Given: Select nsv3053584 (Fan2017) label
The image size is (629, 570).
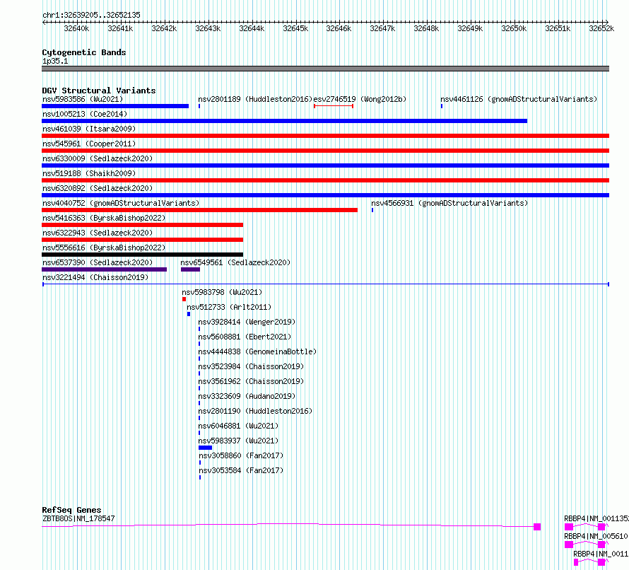Looking at the screenshot, I should pos(241,470).
